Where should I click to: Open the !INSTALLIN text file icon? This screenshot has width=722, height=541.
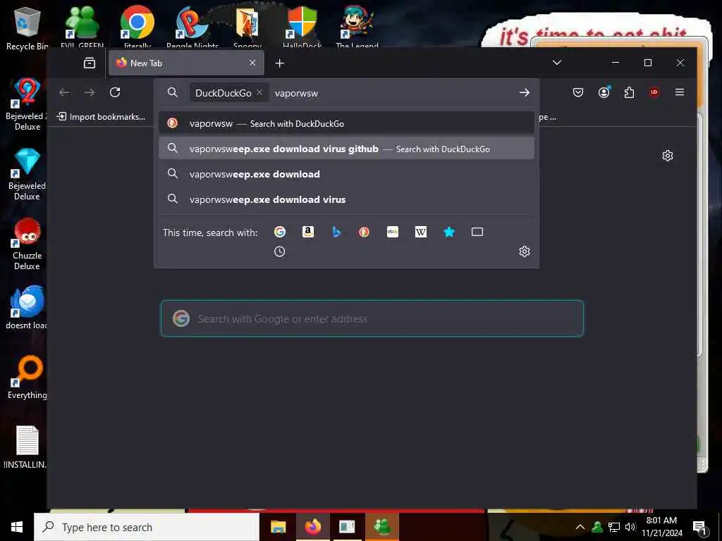pos(26,446)
